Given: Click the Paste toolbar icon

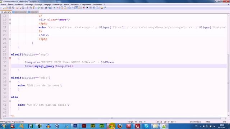Looking at the screenshot, I should pyautogui.click(x=34, y=8).
